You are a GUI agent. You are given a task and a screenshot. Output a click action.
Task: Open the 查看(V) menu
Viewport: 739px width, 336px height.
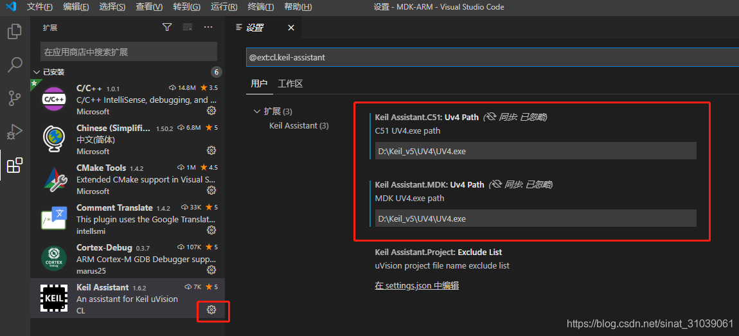[x=149, y=7]
